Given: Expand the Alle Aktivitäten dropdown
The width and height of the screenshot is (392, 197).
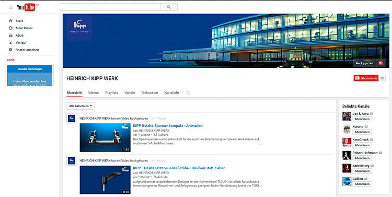Looking at the screenshot, I should coord(80,106).
